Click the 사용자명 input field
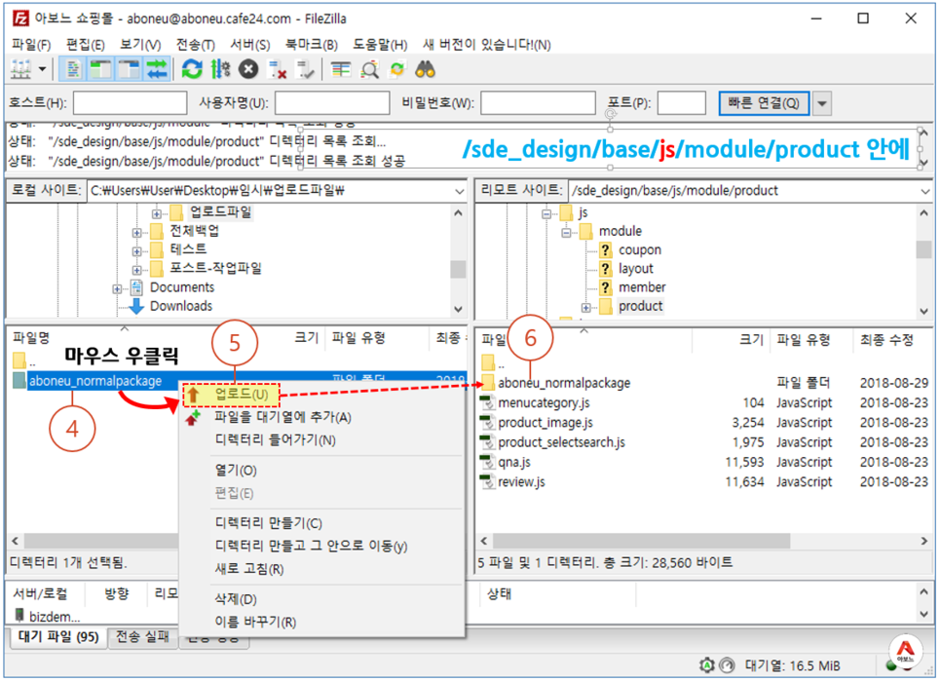 (332, 102)
